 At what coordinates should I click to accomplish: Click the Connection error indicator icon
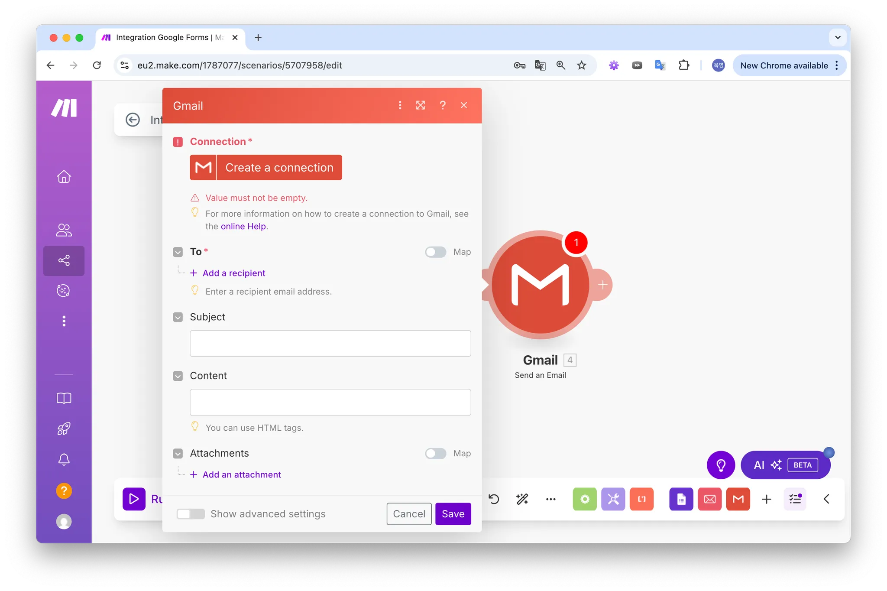pos(178,142)
